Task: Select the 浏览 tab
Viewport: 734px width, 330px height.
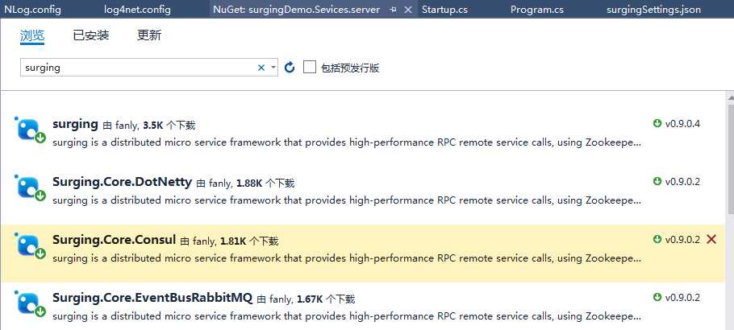Action: pos(32,35)
